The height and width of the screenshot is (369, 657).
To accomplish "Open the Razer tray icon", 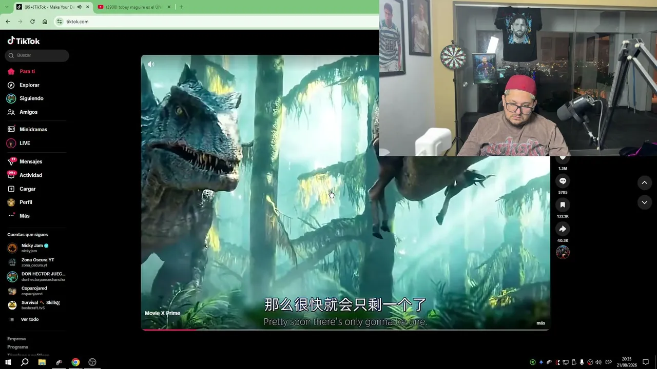I will 533,362.
